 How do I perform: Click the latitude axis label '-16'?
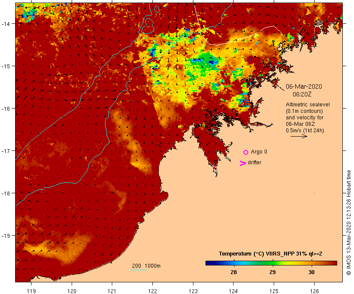[x=6, y=109]
